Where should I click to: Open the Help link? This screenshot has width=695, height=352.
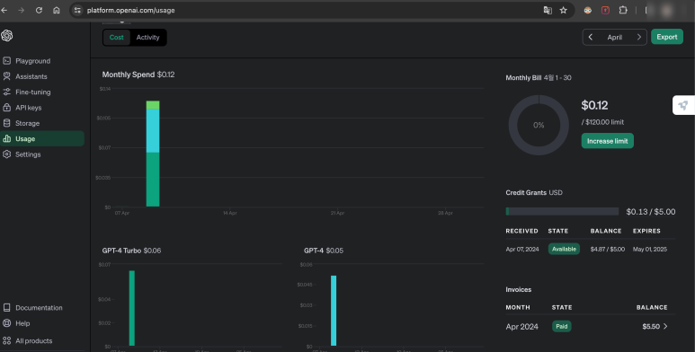point(22,323)
